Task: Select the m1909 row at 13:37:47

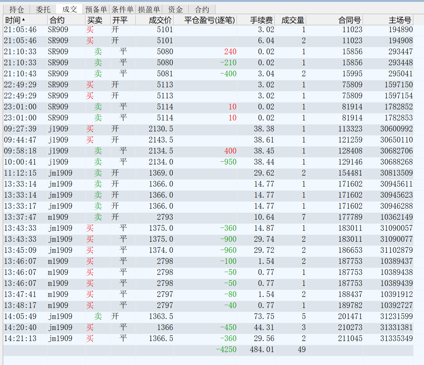Action: point(58,217)
